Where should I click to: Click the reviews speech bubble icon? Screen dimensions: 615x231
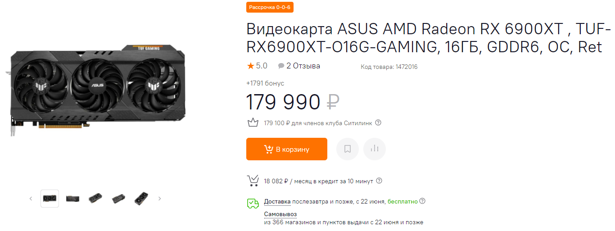(281, 66)
